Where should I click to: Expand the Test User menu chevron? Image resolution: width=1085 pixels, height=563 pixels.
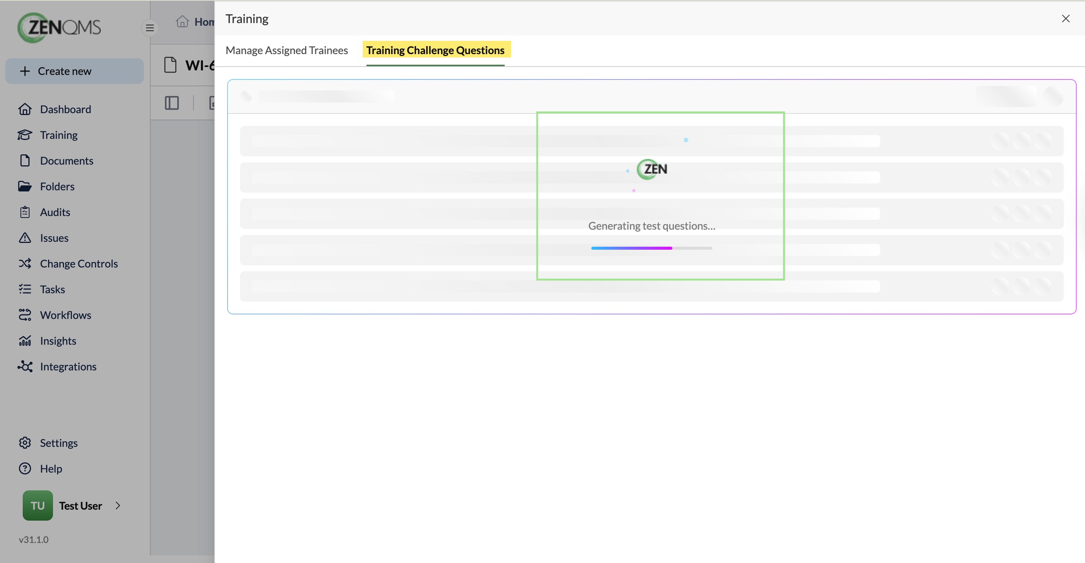click(118, 505)
